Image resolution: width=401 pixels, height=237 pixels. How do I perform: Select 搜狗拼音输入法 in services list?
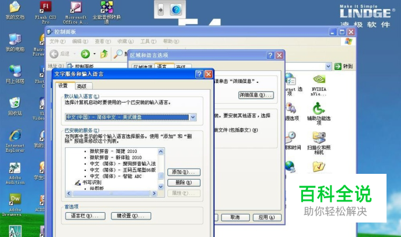tap(123, 163)
